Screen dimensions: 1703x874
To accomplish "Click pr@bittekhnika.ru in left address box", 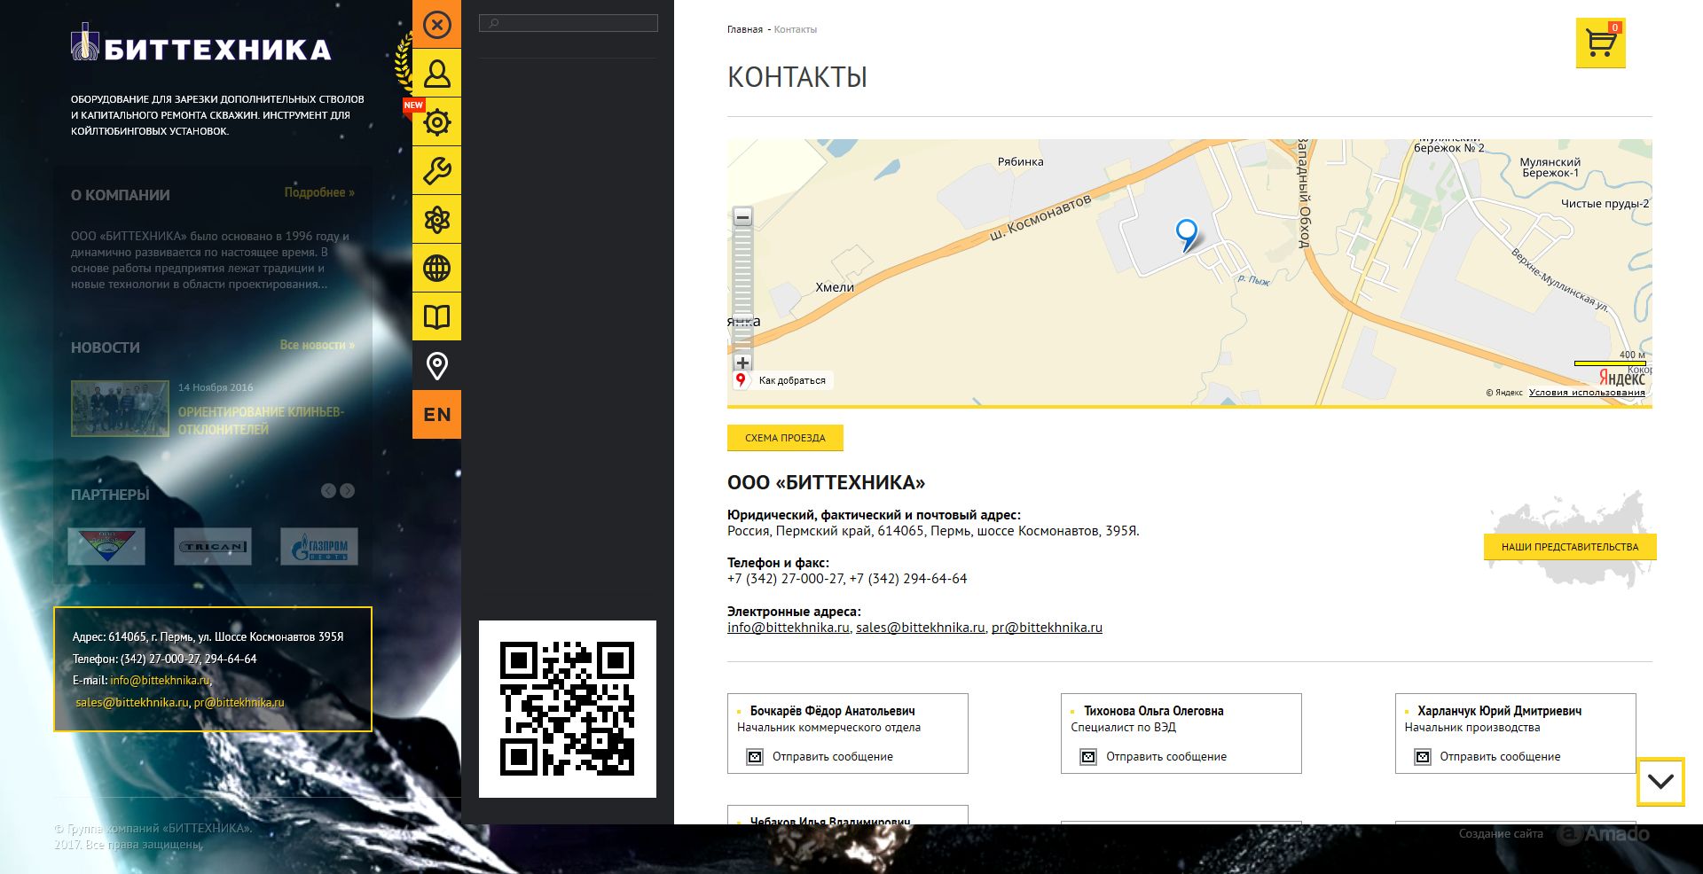I will (x=239, y=702).
